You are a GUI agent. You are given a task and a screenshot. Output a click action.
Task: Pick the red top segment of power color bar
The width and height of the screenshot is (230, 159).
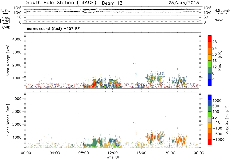tap(210, 38)
